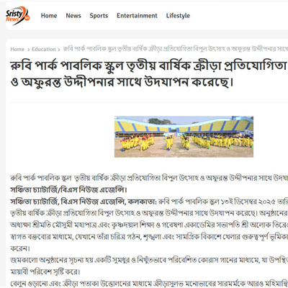Click the Sristy News logo
Viewport: 288px width, 288px height.
(18, 16)
